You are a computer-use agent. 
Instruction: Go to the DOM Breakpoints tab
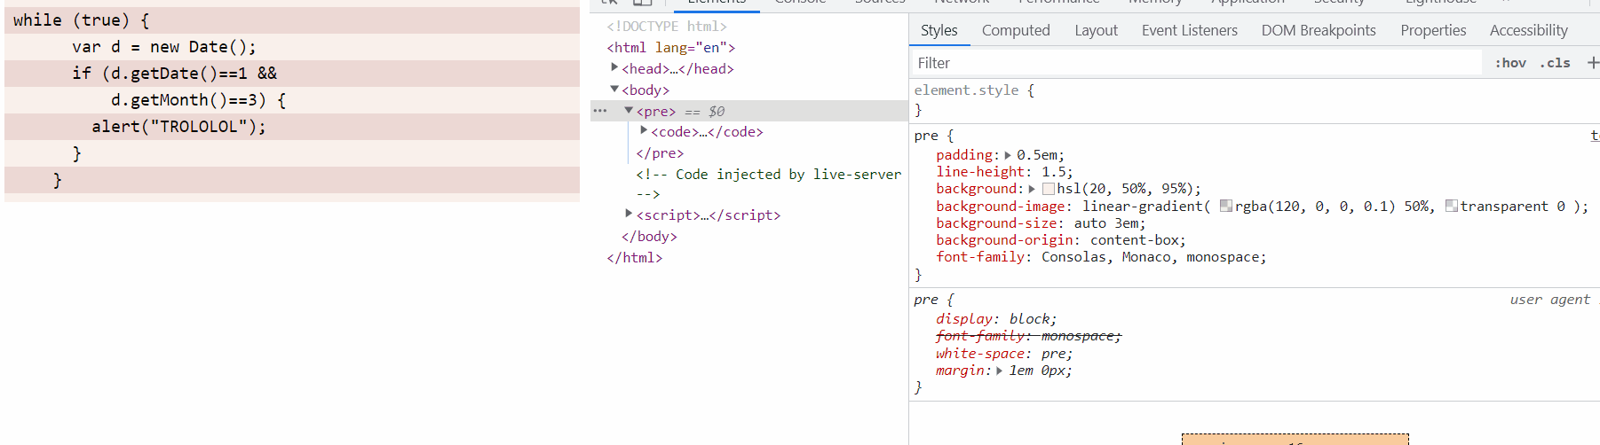pyautogui.click(x=1319, y=30)
